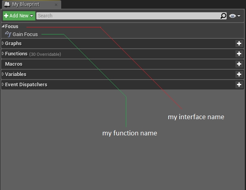Click the Gain Focus function icon
Viewport: 246px width, 190px height.
coord(8,34)
